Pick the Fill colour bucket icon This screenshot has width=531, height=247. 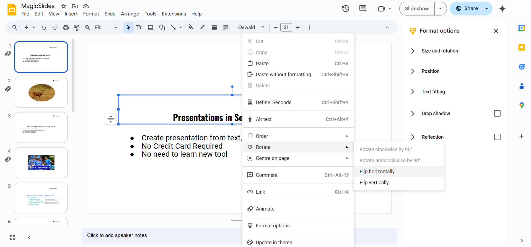[x=191, y=27]
